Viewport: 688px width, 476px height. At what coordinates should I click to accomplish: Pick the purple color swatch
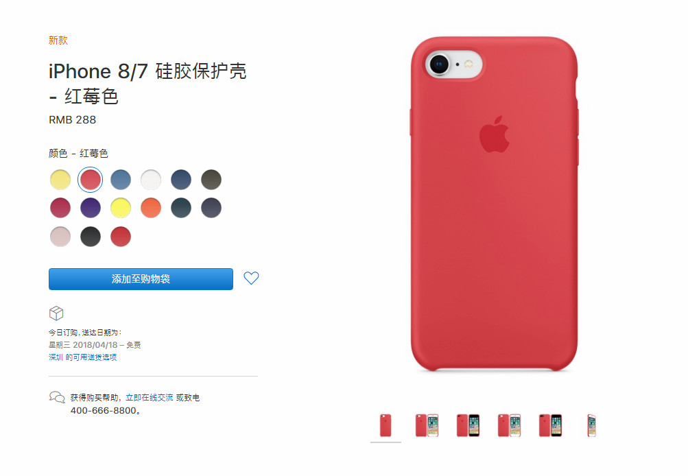click(x=91, y=208)
